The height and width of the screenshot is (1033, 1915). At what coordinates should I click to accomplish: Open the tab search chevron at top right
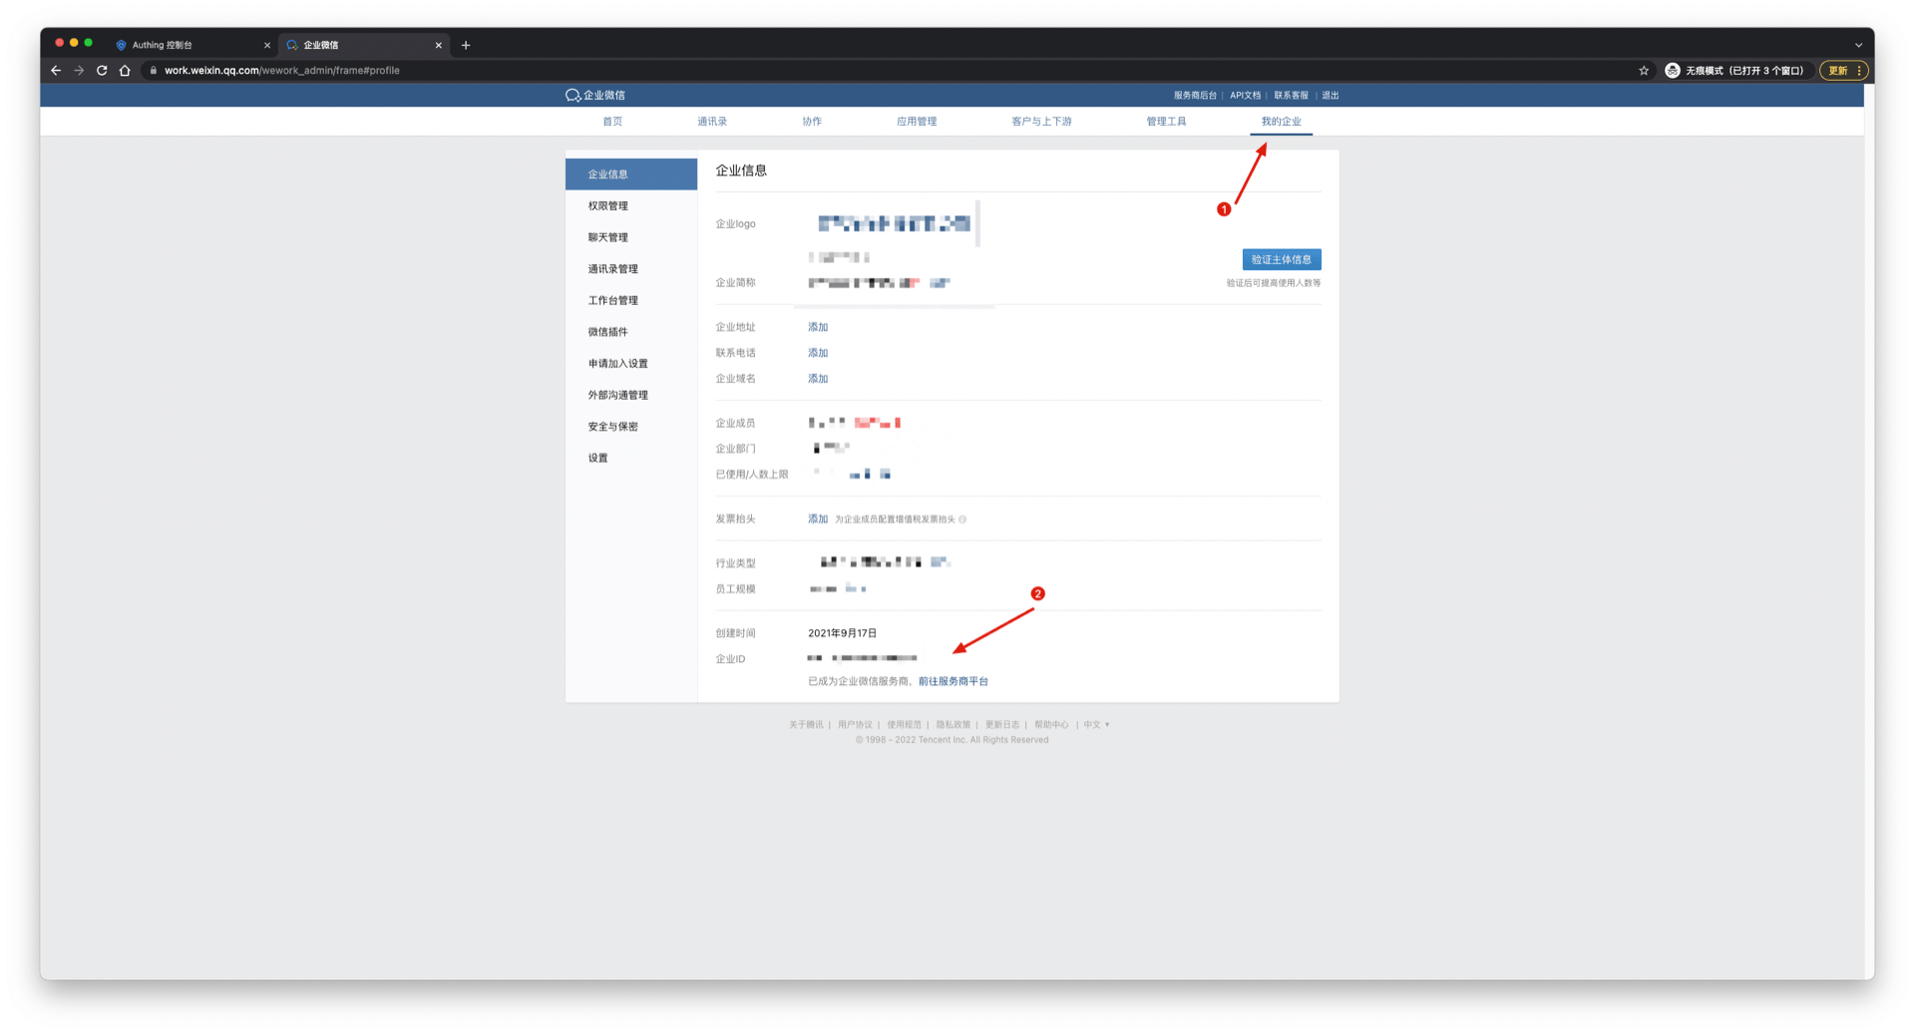[1858, 45]
